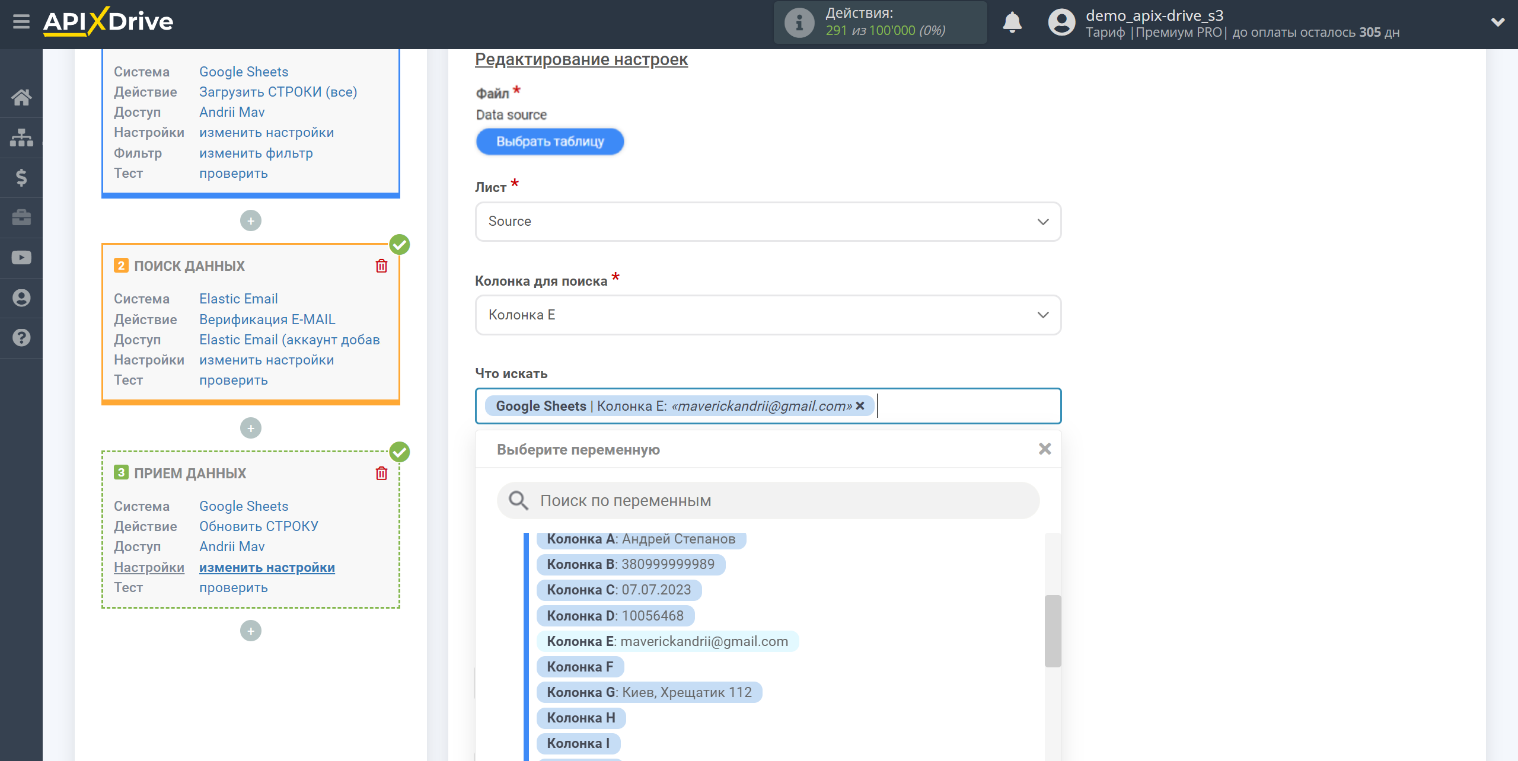Select variable Колонка D: 10056468

click(616, 616)
